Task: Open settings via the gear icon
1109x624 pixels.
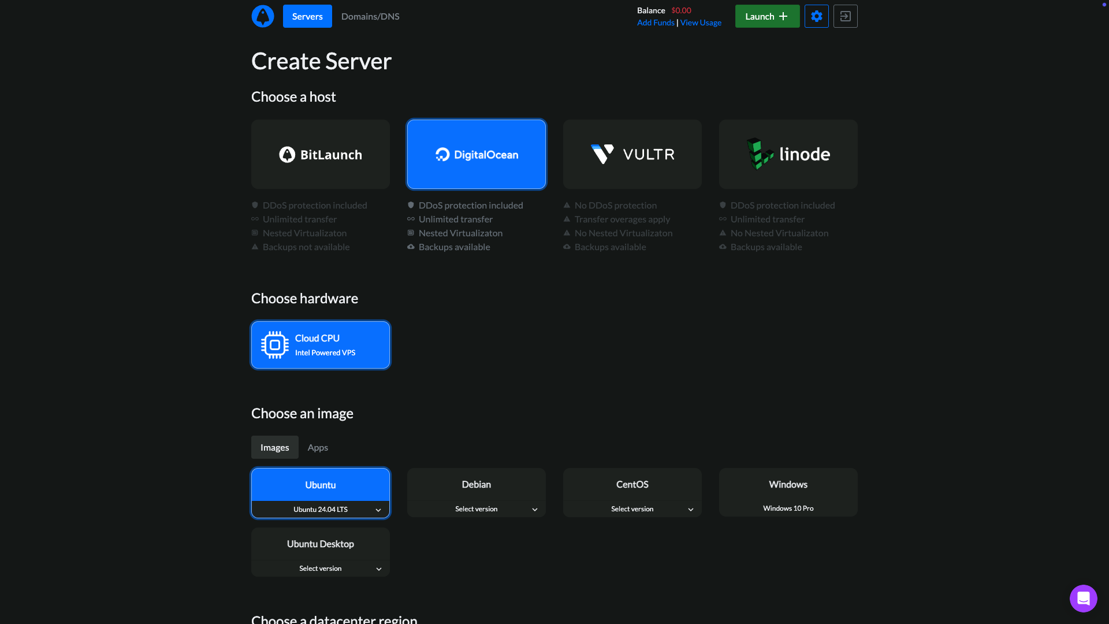Action: tap(816, 16)
